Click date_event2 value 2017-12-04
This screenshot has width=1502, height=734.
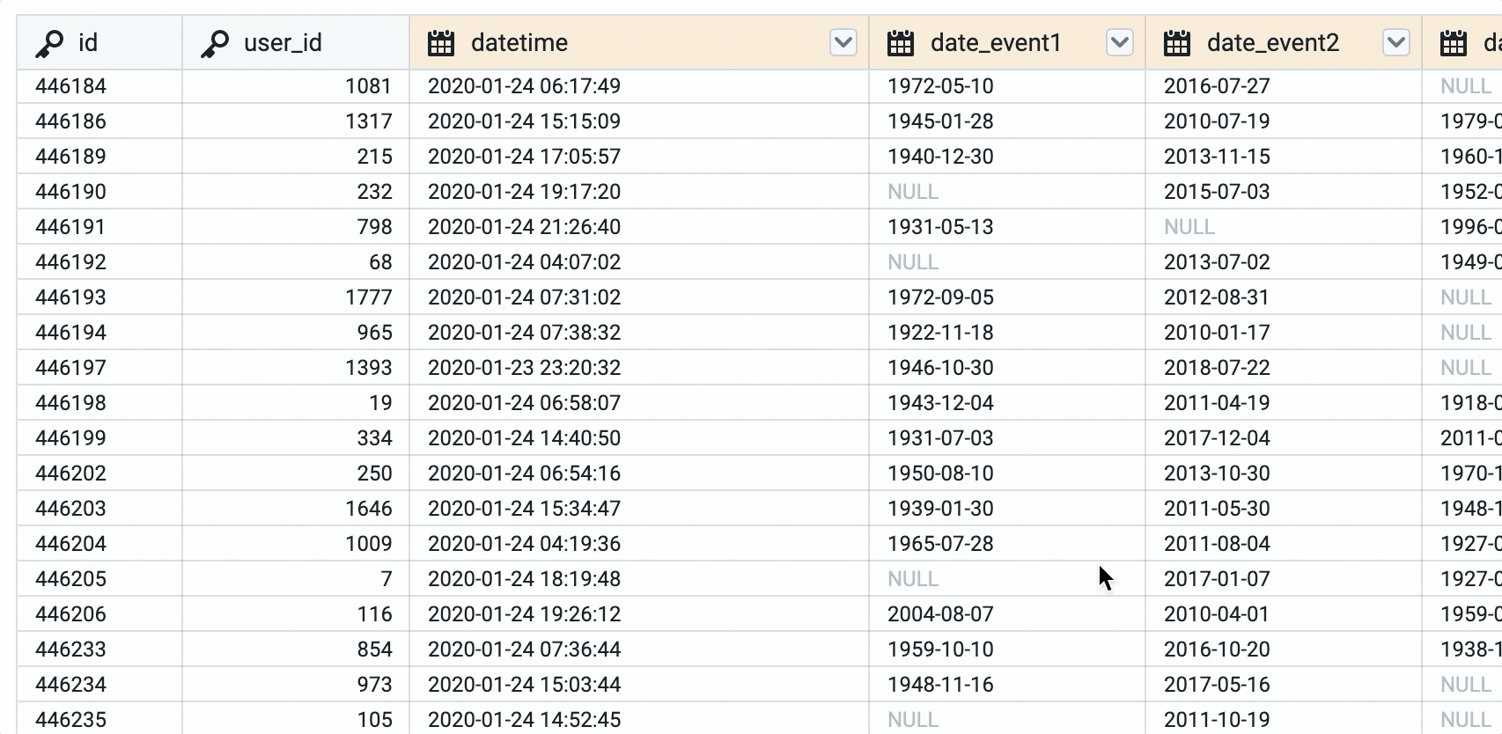pyautogui.click(x=1217, y=438)
